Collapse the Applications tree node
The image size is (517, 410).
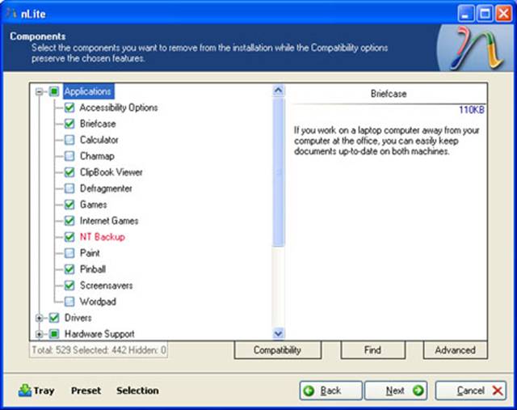point(39,92)
